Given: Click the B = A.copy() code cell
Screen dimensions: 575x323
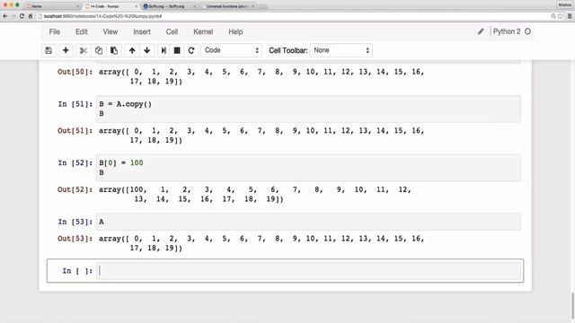Looking at the screenshot, I should (x=308, y=109).
